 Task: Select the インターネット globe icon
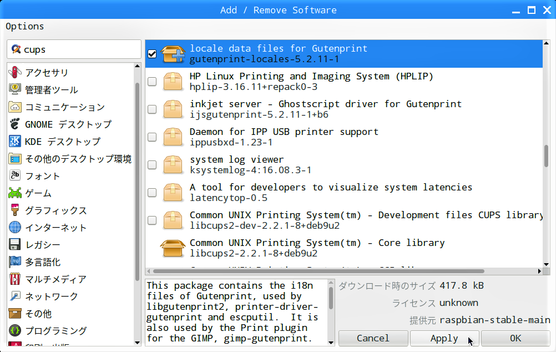(15, 228)
